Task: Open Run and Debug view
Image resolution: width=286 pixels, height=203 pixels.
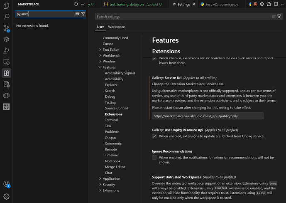Action: [6, 51]
